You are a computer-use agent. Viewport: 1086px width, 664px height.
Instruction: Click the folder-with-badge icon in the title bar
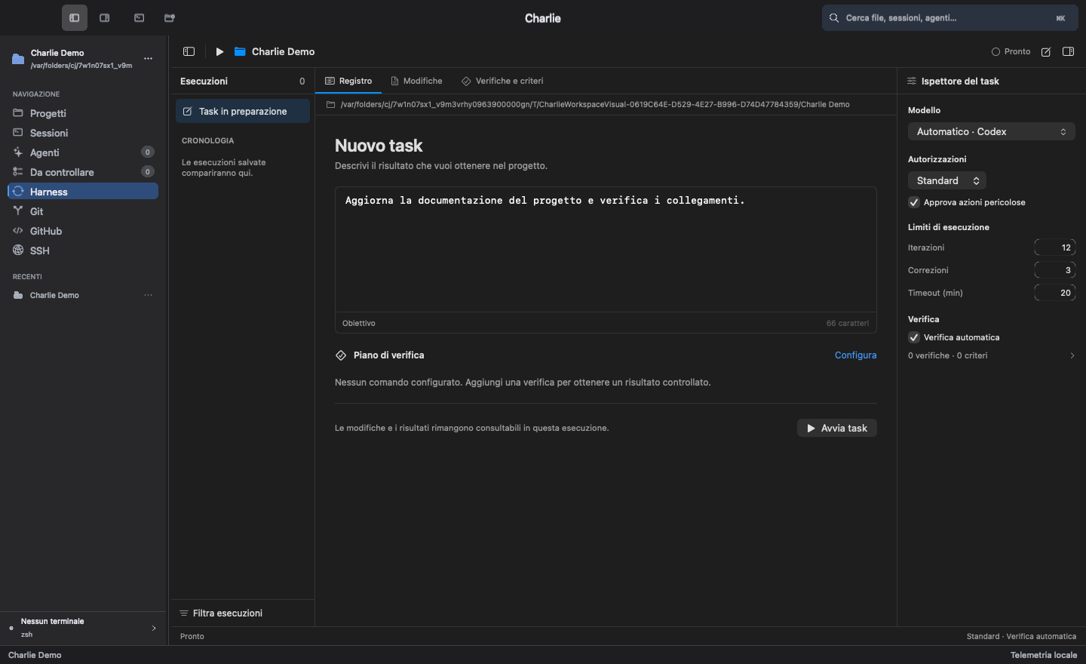pos(170,18)
